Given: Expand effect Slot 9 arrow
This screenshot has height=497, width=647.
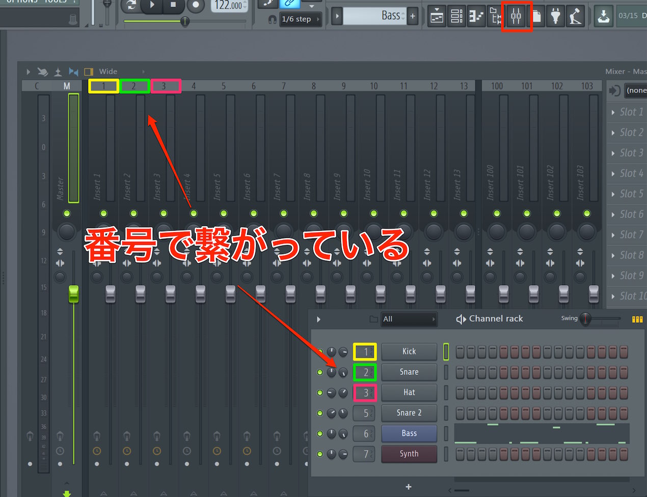Looking at the screenshot, I should pyautogui.click(x=613, y=276).
